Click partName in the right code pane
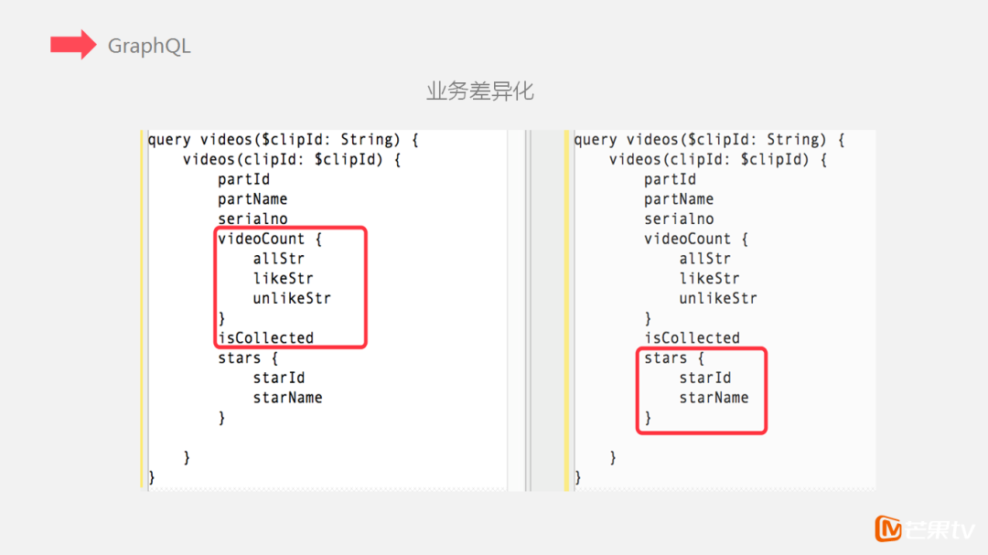This screenshot has height=555, width=988. 679,199
